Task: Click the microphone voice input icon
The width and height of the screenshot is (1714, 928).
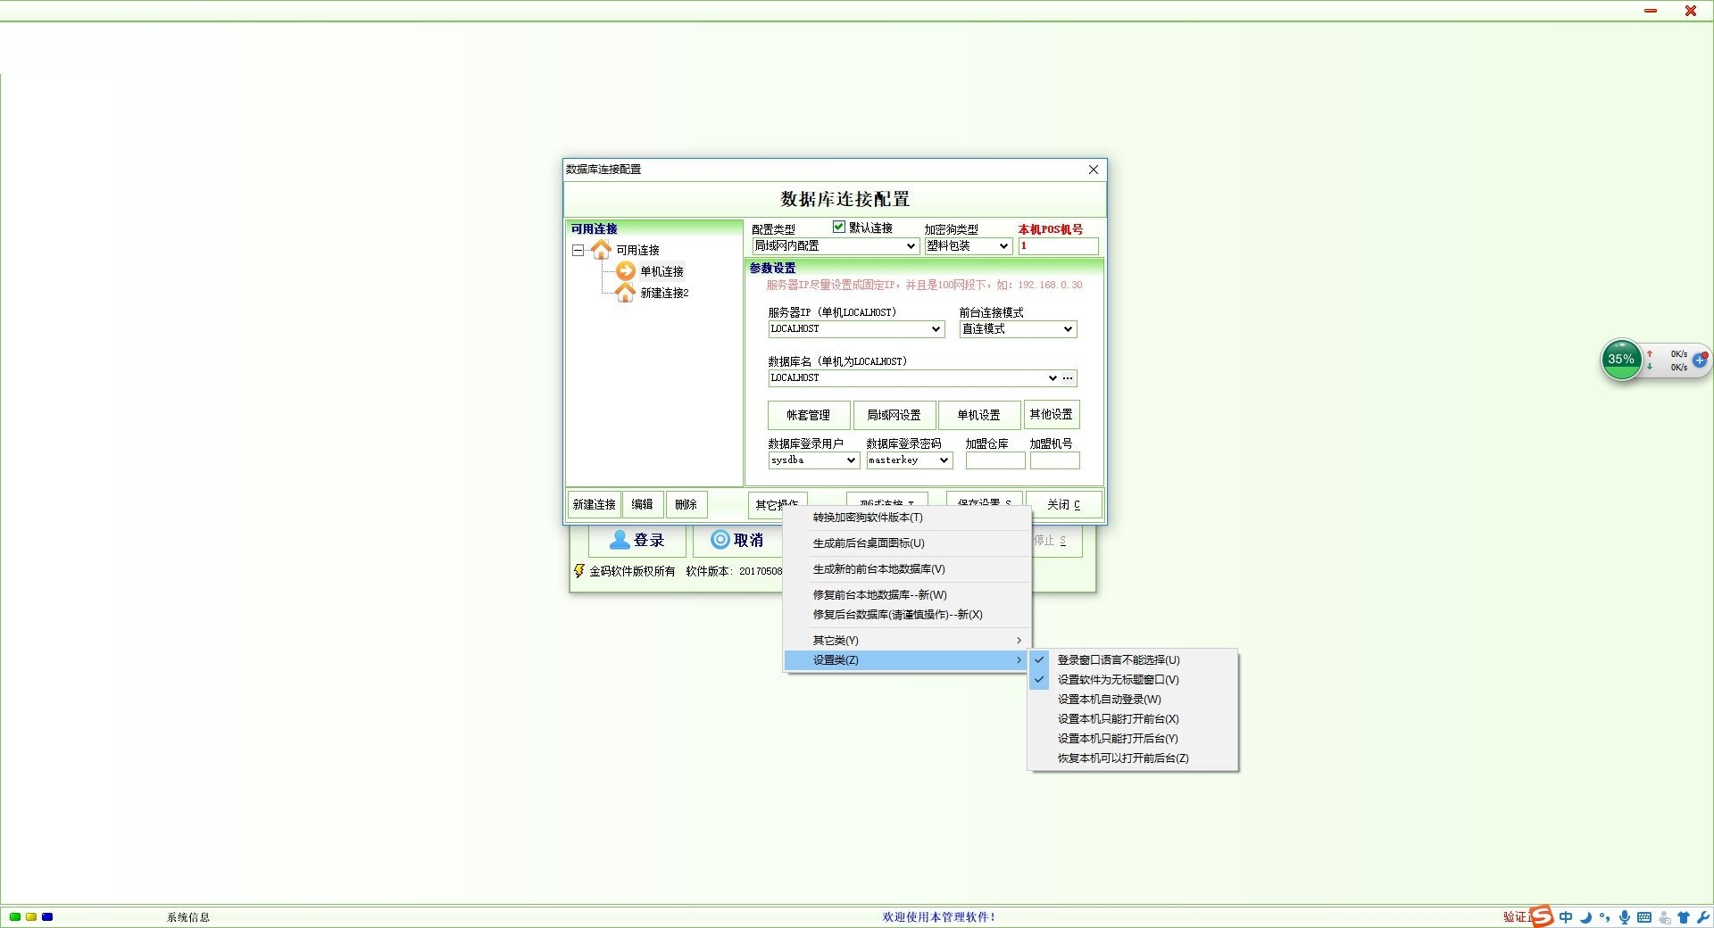Action: coord(1625,916)
